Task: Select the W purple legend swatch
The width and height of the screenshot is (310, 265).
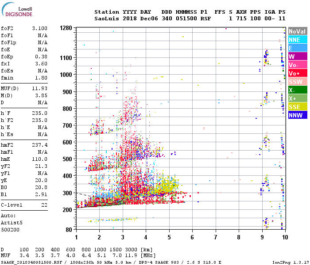Action: 298,57
